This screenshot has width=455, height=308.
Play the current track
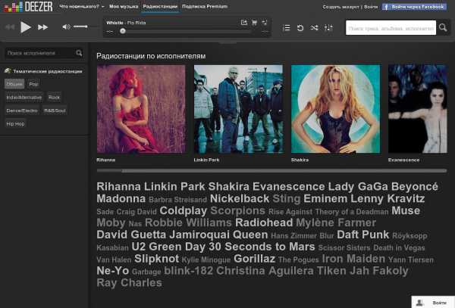26,27
